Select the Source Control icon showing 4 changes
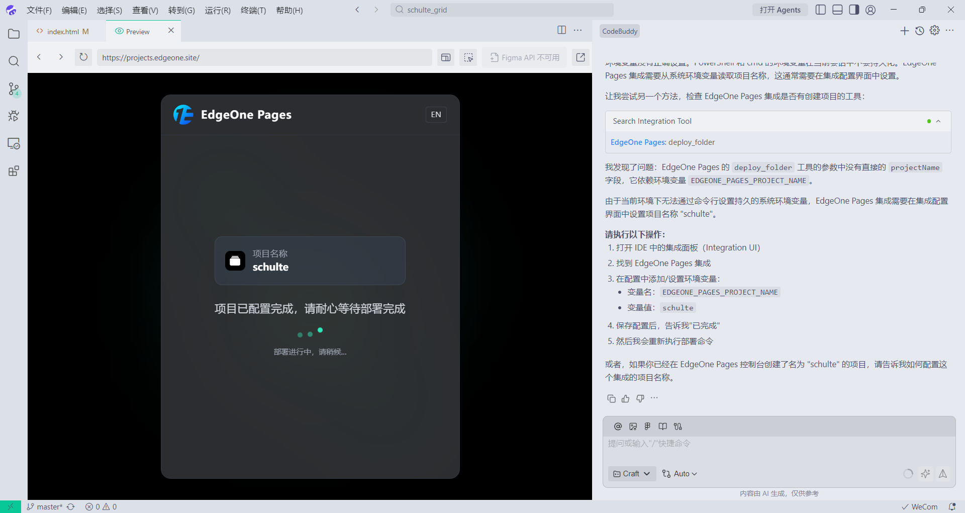The image size is (965, 513). [x=14, y=89]
